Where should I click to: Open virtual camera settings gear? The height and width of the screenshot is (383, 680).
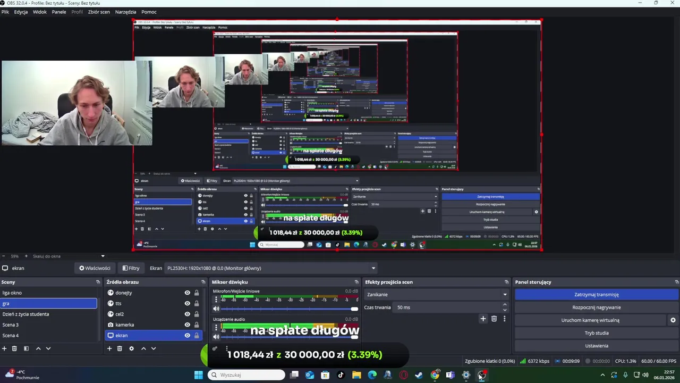pos(673,320)
